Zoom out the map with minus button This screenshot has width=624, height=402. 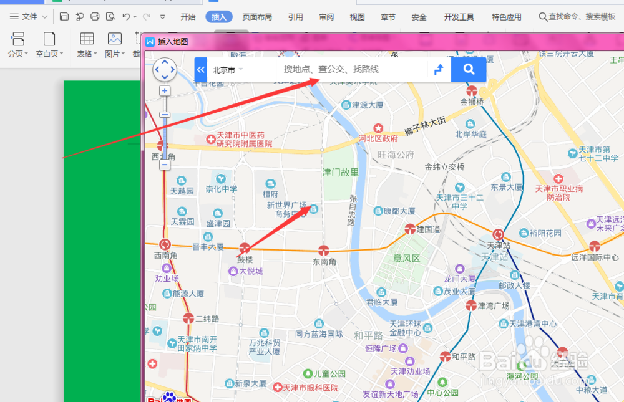click(x=165, y=164)
